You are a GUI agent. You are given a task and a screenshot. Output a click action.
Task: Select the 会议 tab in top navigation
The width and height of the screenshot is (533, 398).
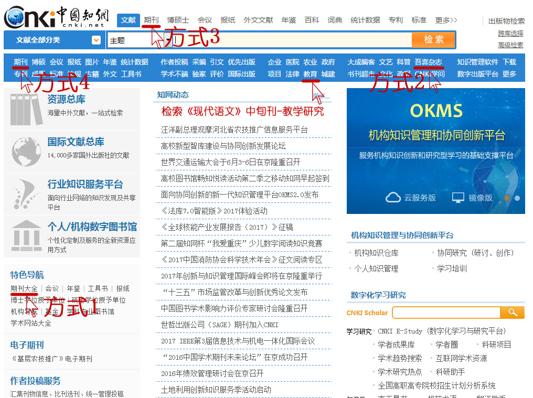(205, 20)
